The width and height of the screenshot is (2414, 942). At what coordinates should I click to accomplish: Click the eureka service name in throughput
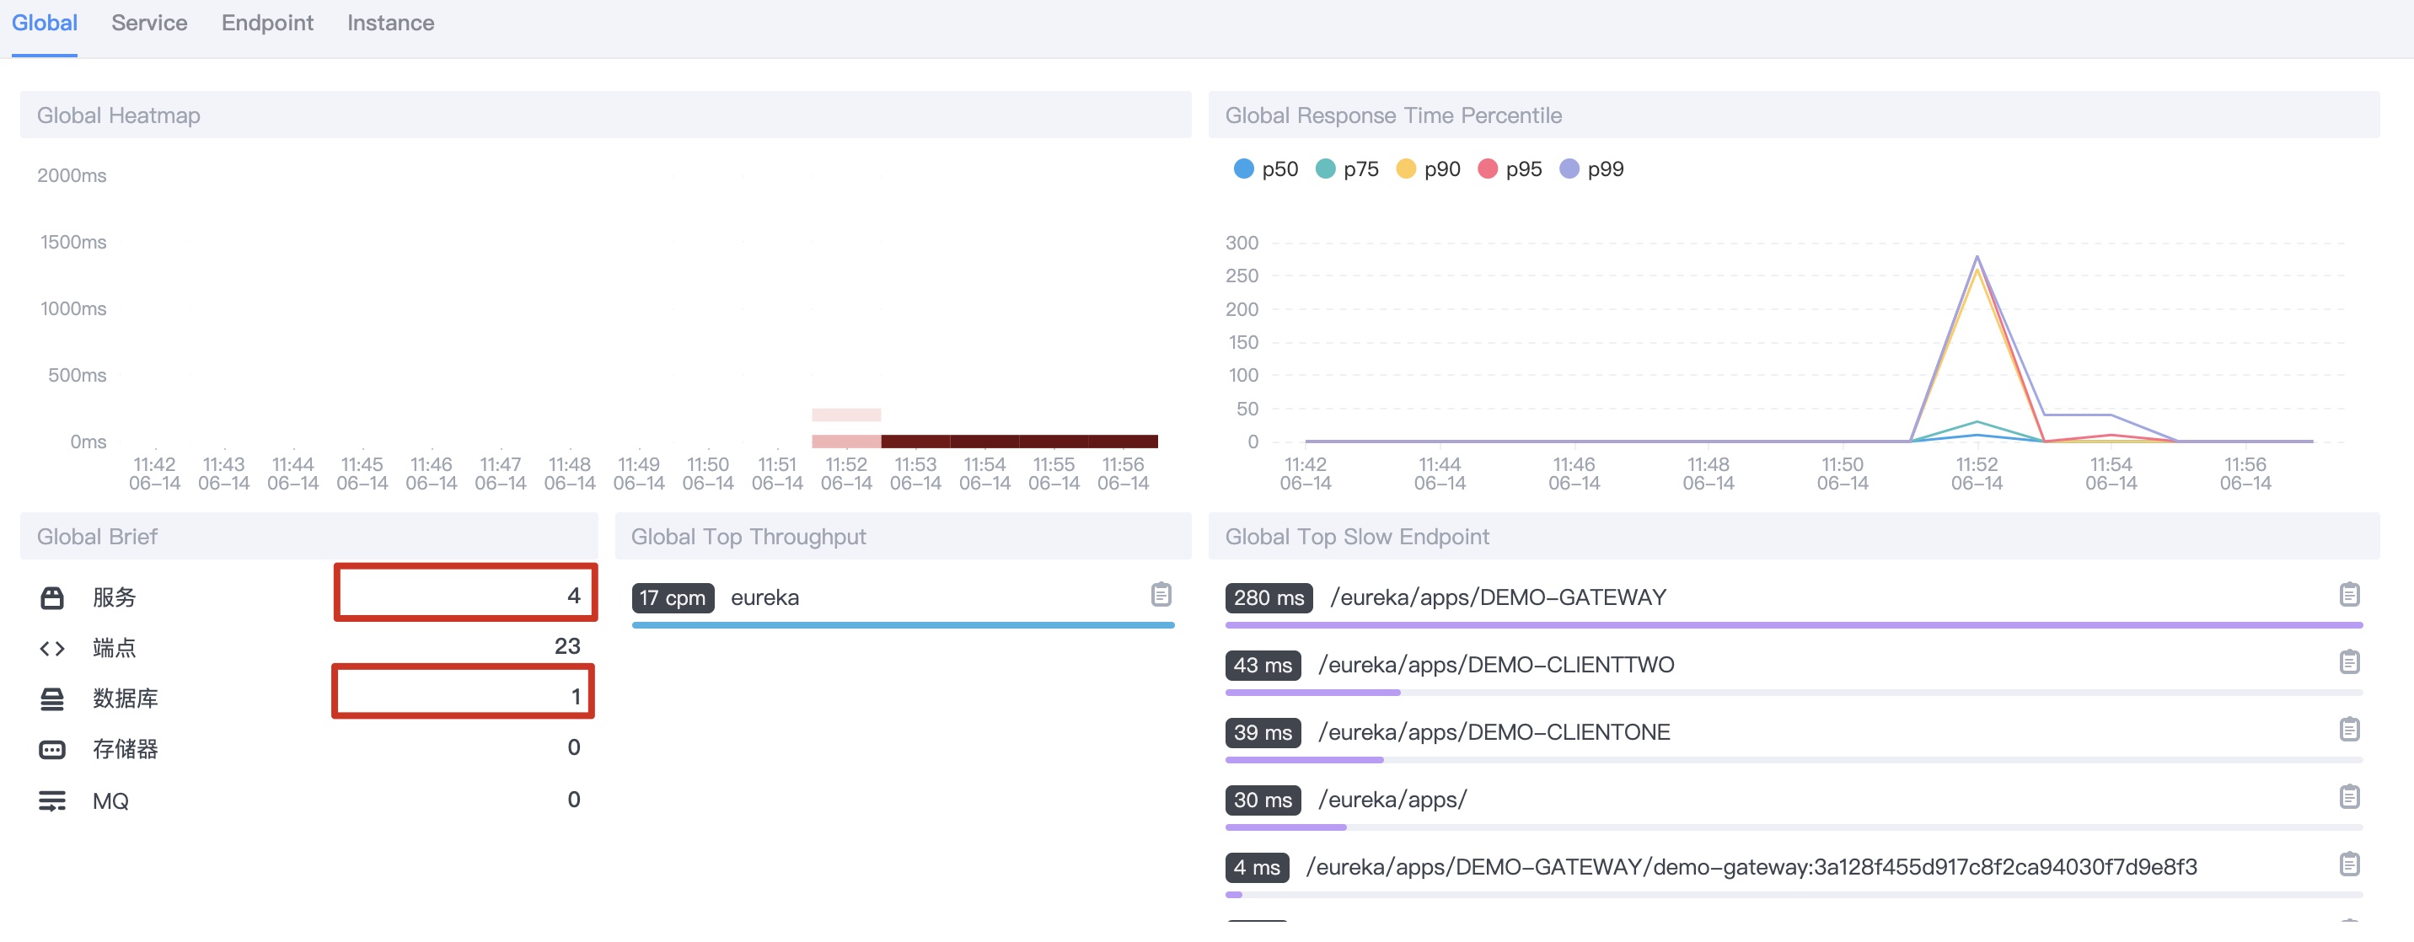pos(764,597)
